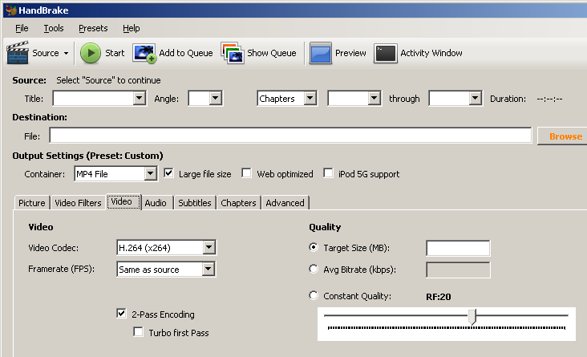Screen dimensions: 587x357
Task: Expand the Source dropdown arrow
Action: pos(66,53)
